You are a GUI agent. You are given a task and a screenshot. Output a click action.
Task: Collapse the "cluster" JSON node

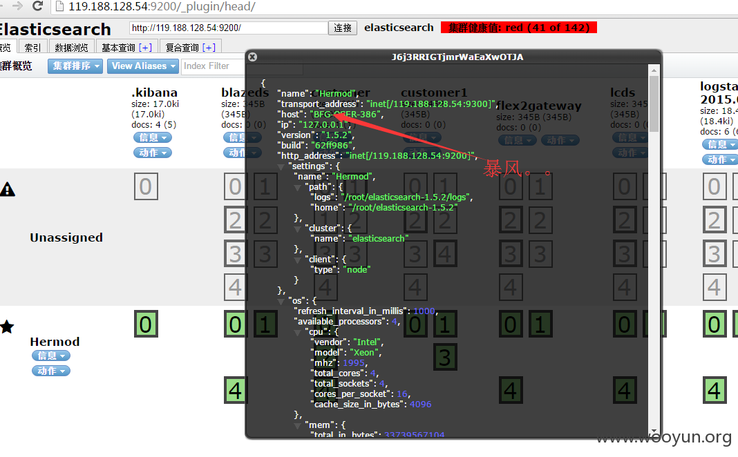[x=297, y=229]
